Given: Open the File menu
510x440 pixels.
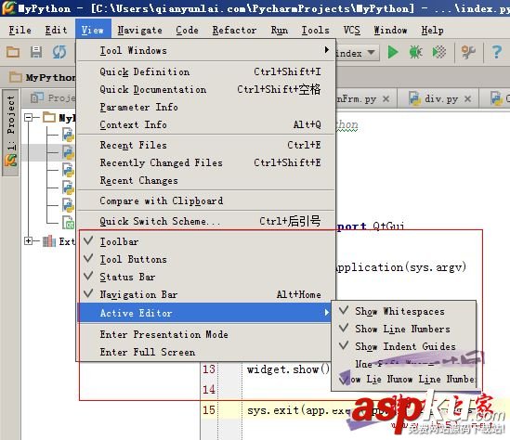Looking at the screenshot, I should click(x=20, y=30).
